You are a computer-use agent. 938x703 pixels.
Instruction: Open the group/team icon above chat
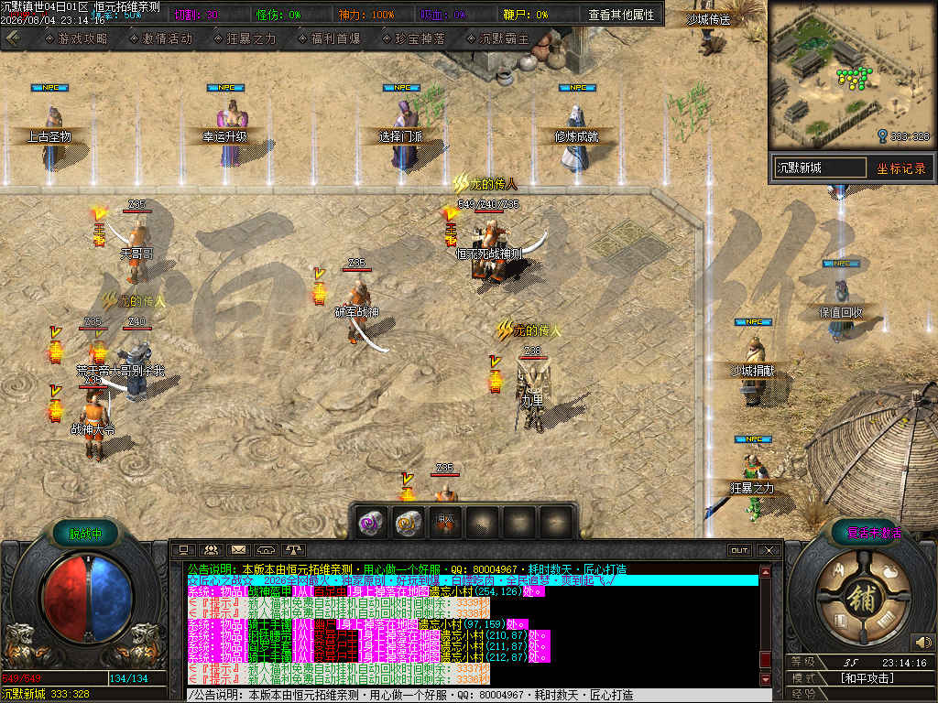[212, 549]
